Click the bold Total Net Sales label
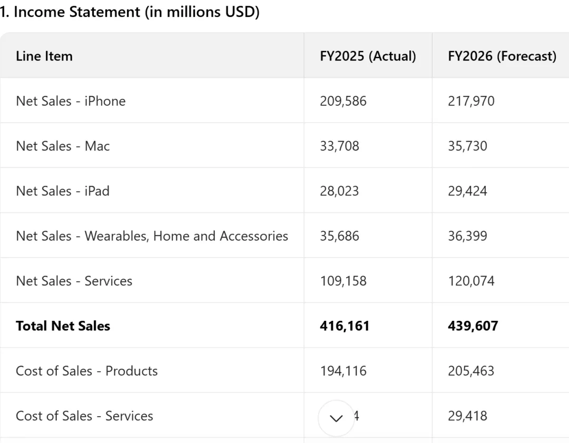Image resolution: width=569 pixels, height=443 pixels. point(63,326)
